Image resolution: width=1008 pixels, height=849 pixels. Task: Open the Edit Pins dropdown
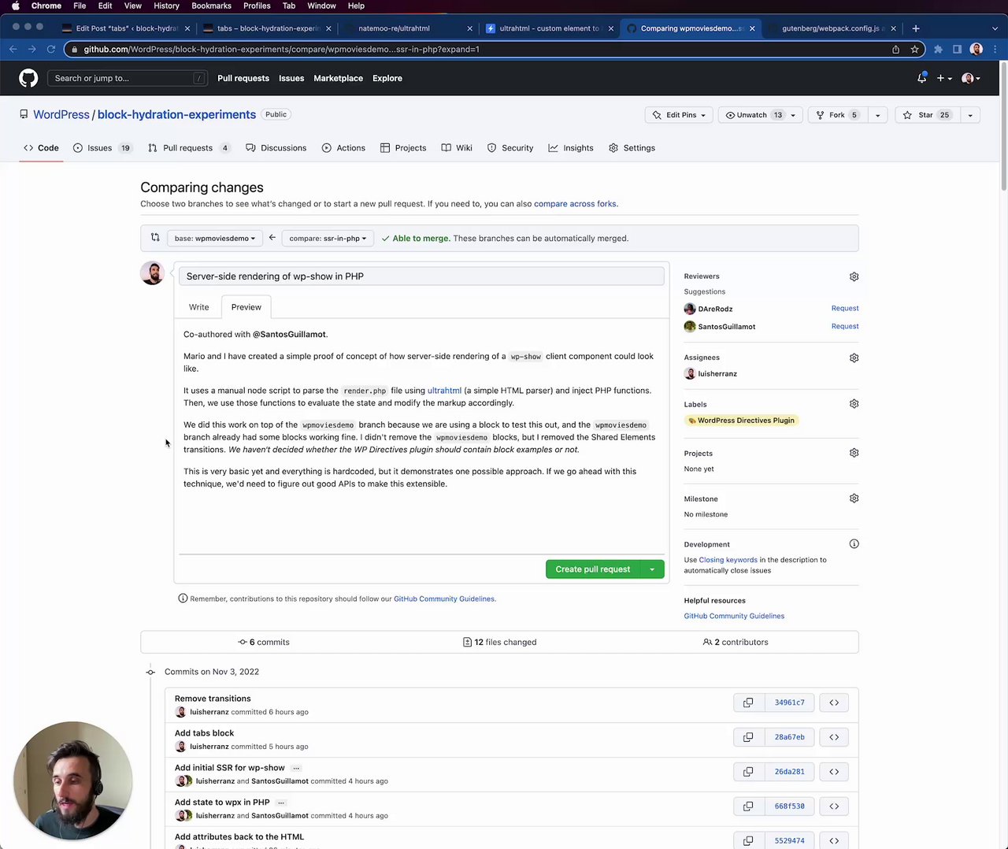point(679,115)
